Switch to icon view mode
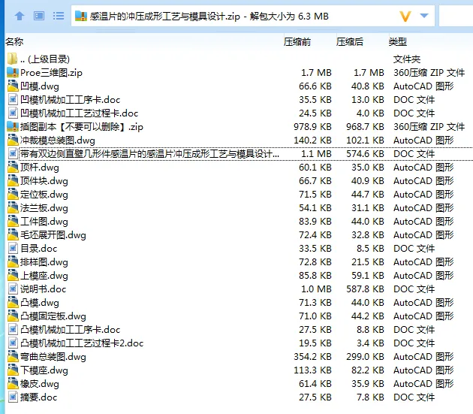 point(39,16)
